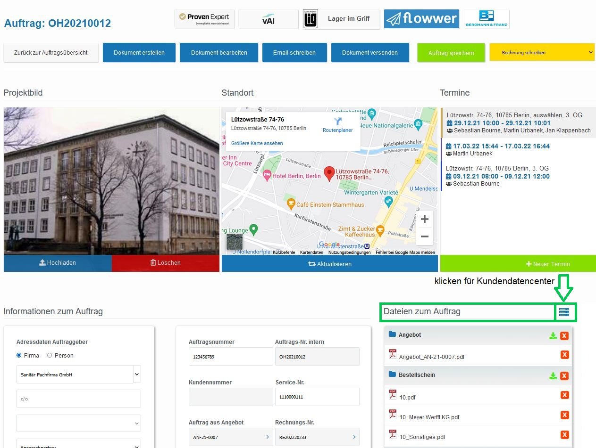Open the Größere Karte ansehen link
This screenshot has height=448, width=596.
click(257, 143)
